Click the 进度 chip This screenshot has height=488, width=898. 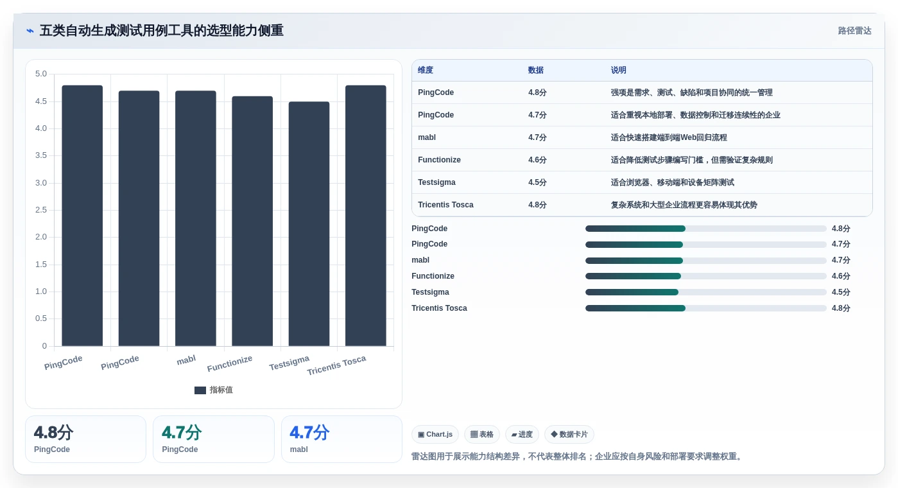(x=522, y=435)
